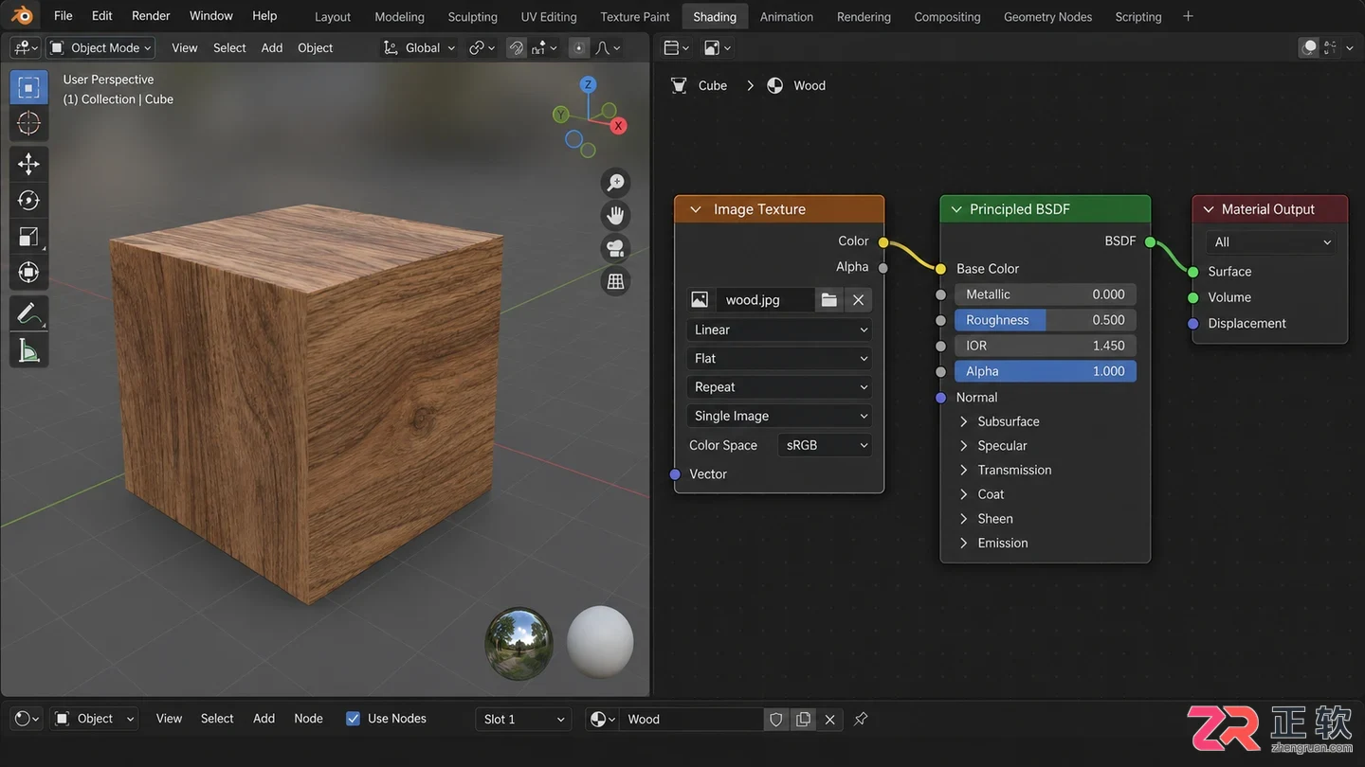
Task: Switch to the Geometry Nodes tab
Action: tap(1047, 16)
